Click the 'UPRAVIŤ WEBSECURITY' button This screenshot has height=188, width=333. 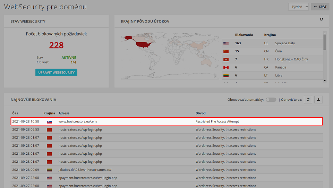[56, 72]
